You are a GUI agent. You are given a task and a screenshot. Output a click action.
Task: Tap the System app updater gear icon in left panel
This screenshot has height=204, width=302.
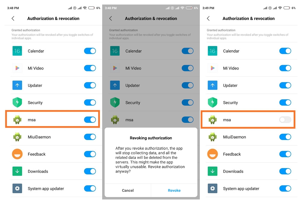(x=17, y=188)
